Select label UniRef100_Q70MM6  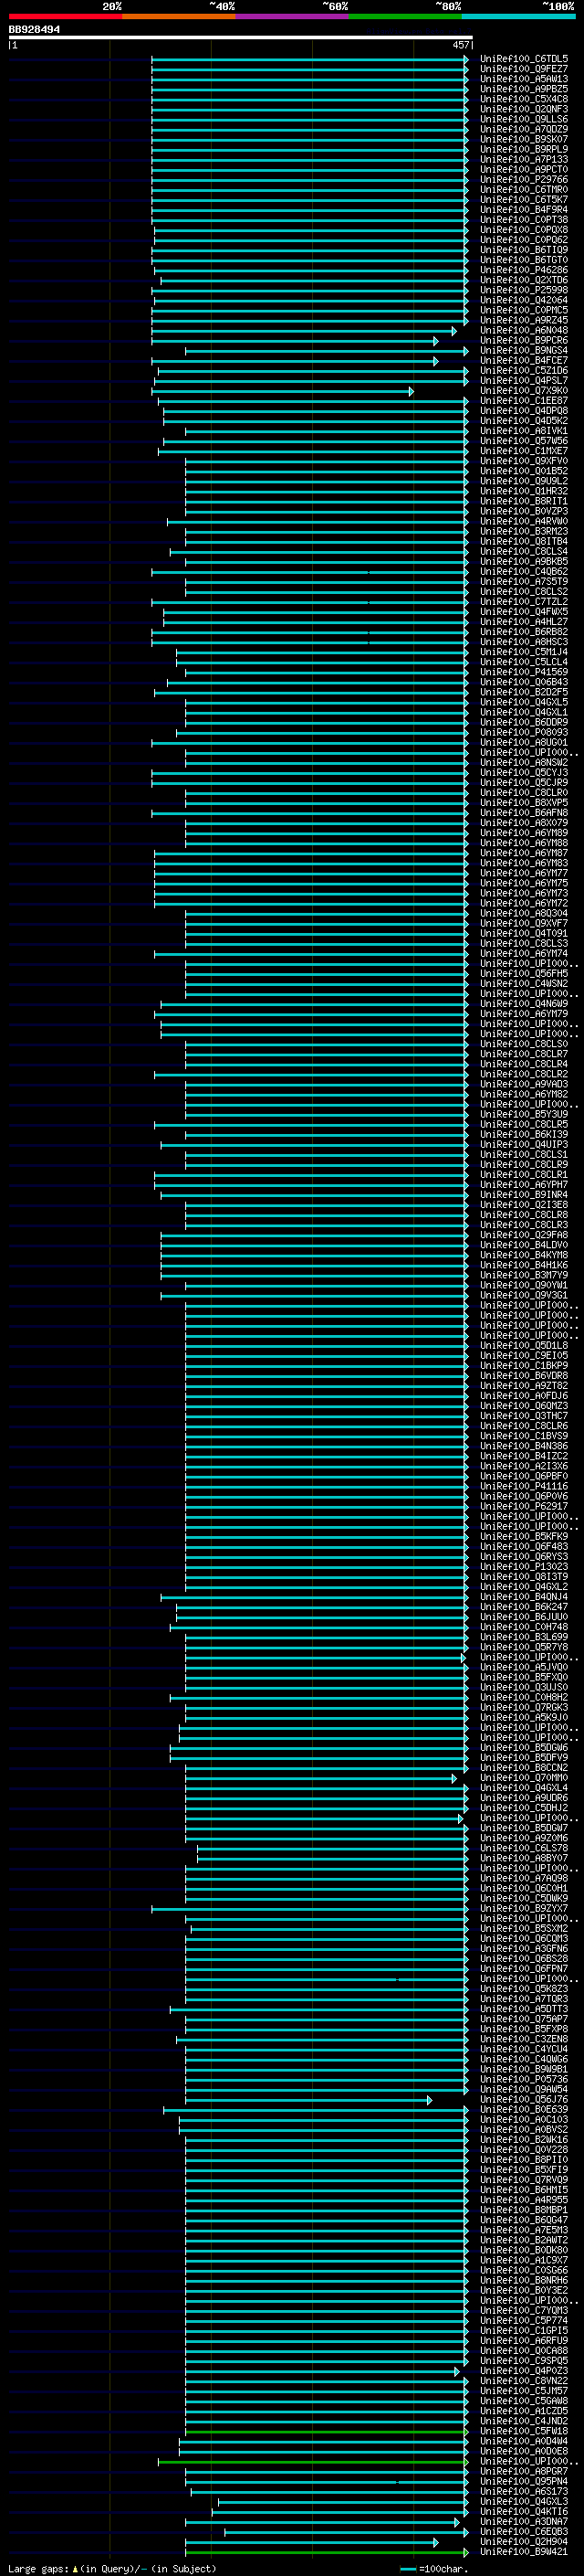[x=523, y=1778]
